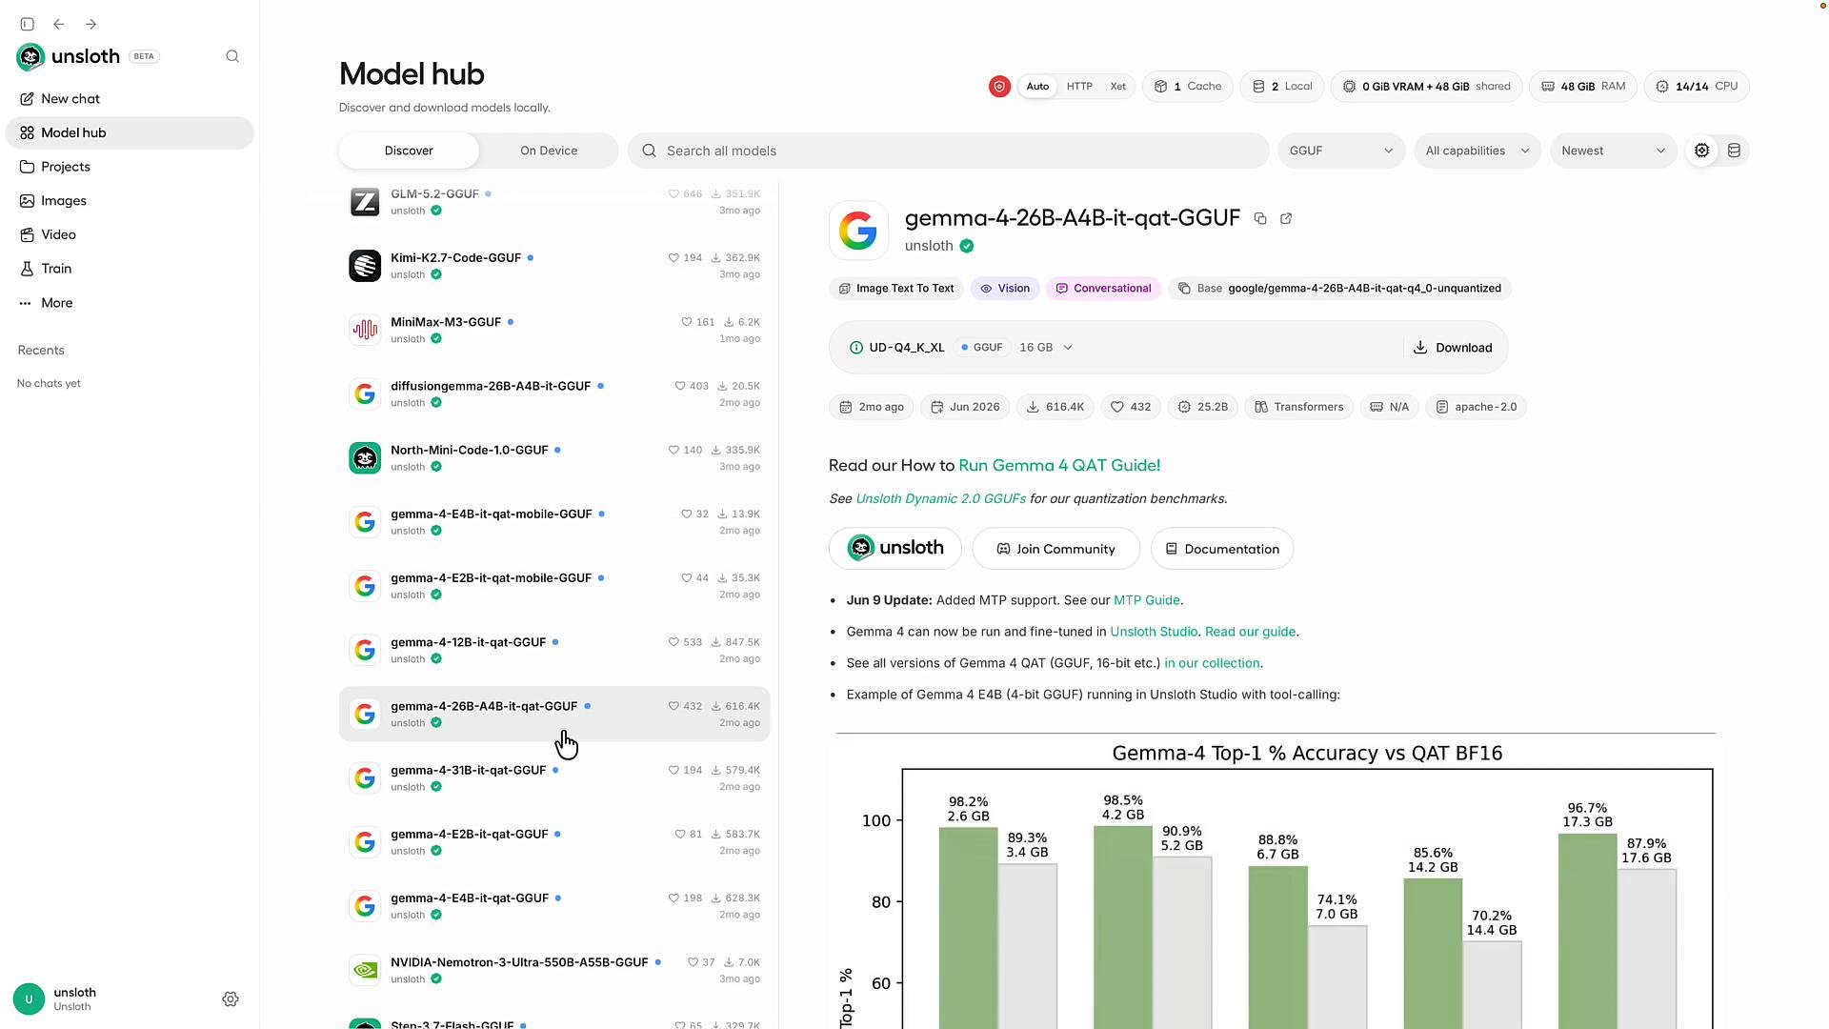
Task: Click the 48 GiB RAM indicator
Action: tap(1583, 87)
